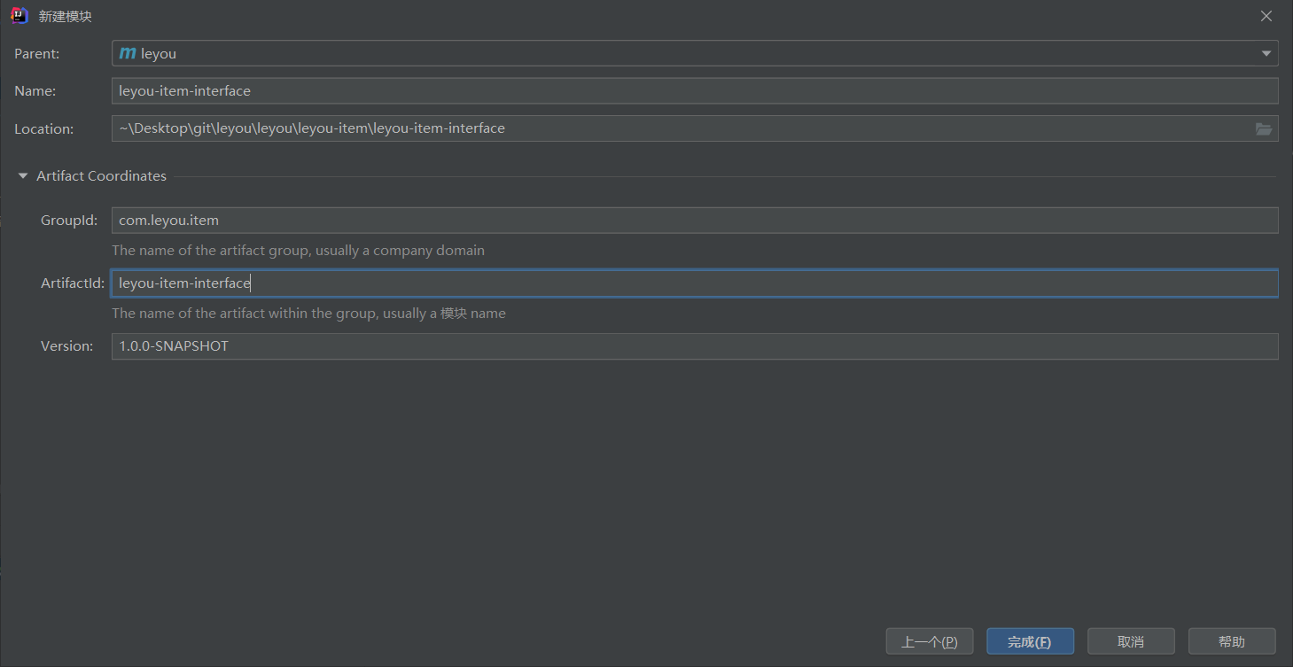Collapse the Artifact Coordinates section
Viewport: 1293px width, 667px height.
click(x=23, y=176)
